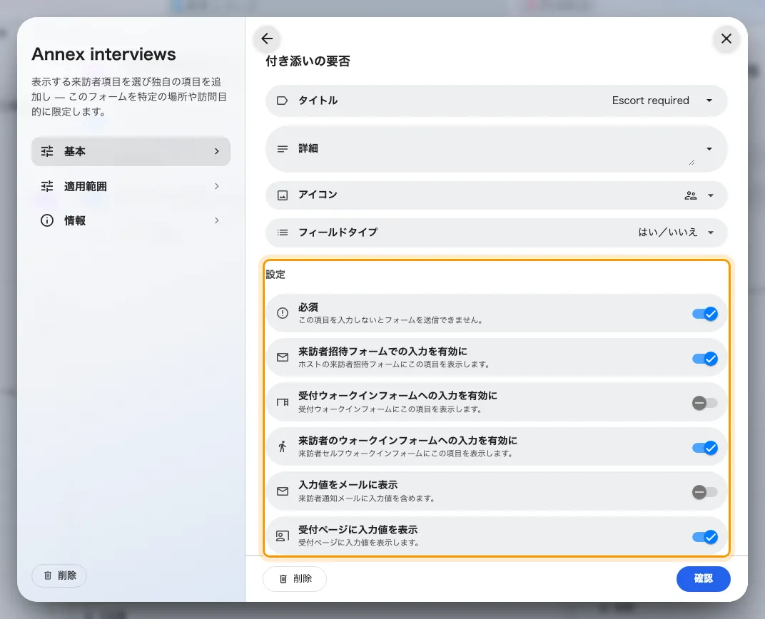Enable 入力値をメールに表示 switch
Viewport: 765px width, 619px height.
point(704,492)
